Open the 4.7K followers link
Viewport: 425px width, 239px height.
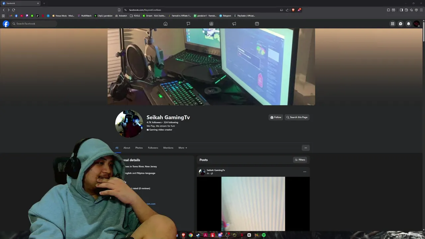(x=154, y=122)
